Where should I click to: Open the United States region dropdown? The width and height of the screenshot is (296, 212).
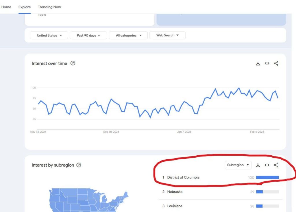coord(49,35)
